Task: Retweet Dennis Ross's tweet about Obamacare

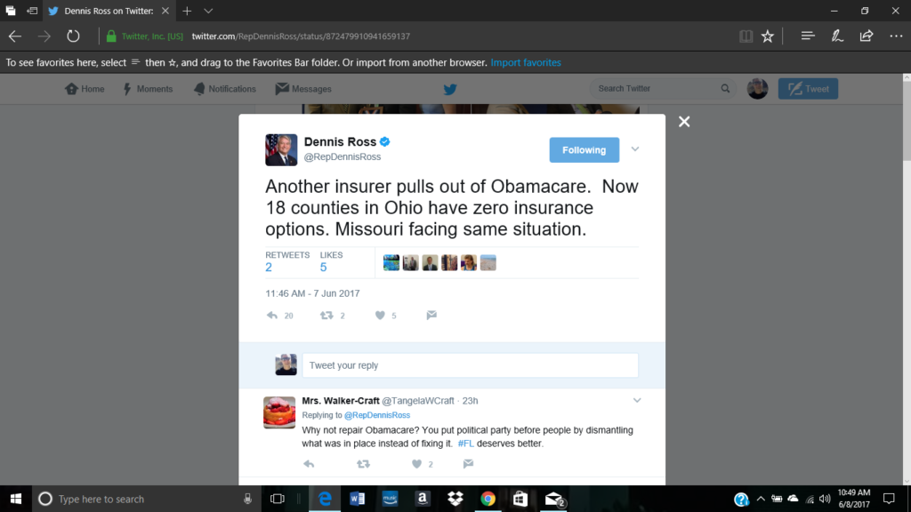Action: [x=327, y=316]
